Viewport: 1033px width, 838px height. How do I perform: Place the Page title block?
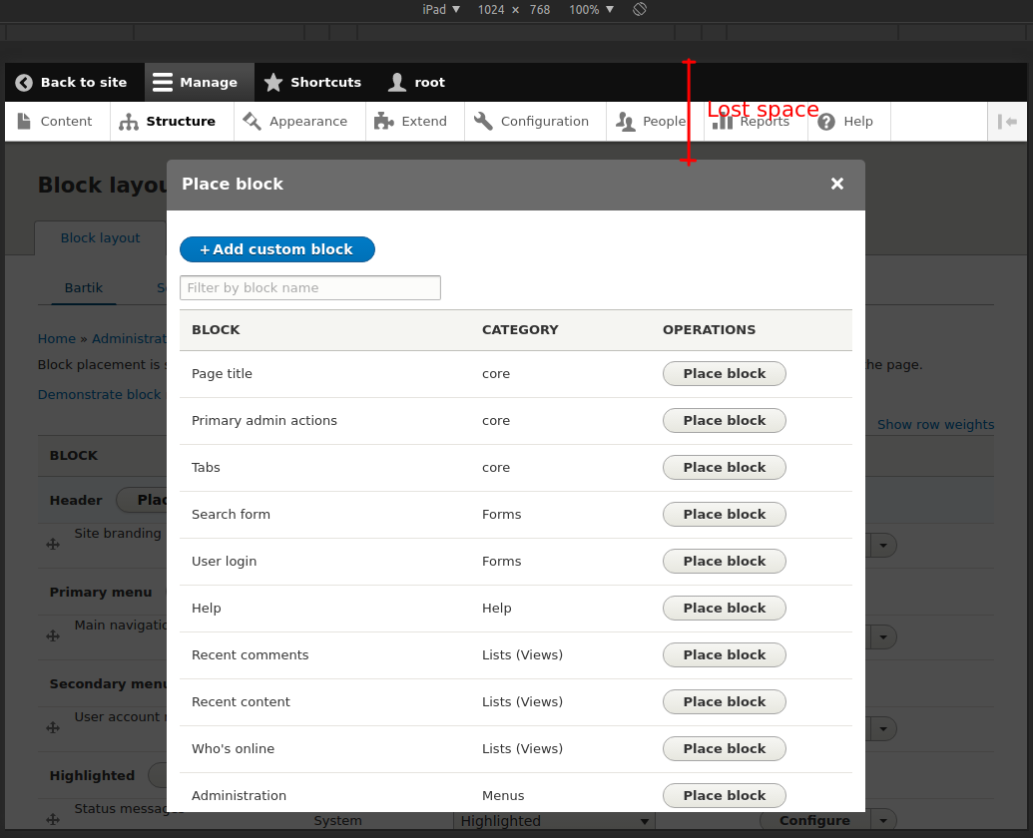point(724,373)
